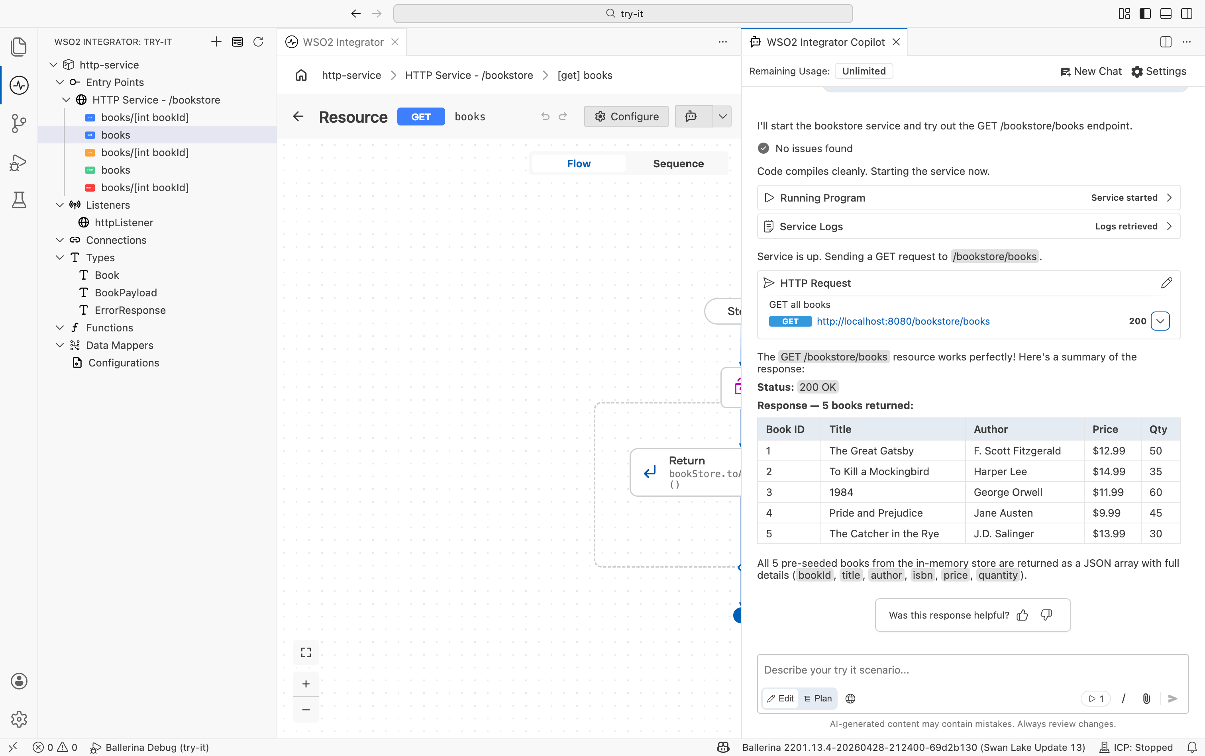This screenshot has width=1205, height=756.
Task: Open the WSO2 Integrator activity bar icon
Action: [x=19, y=85]
